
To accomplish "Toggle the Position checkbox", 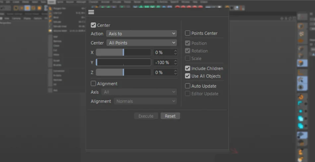I will coord(187,43).
